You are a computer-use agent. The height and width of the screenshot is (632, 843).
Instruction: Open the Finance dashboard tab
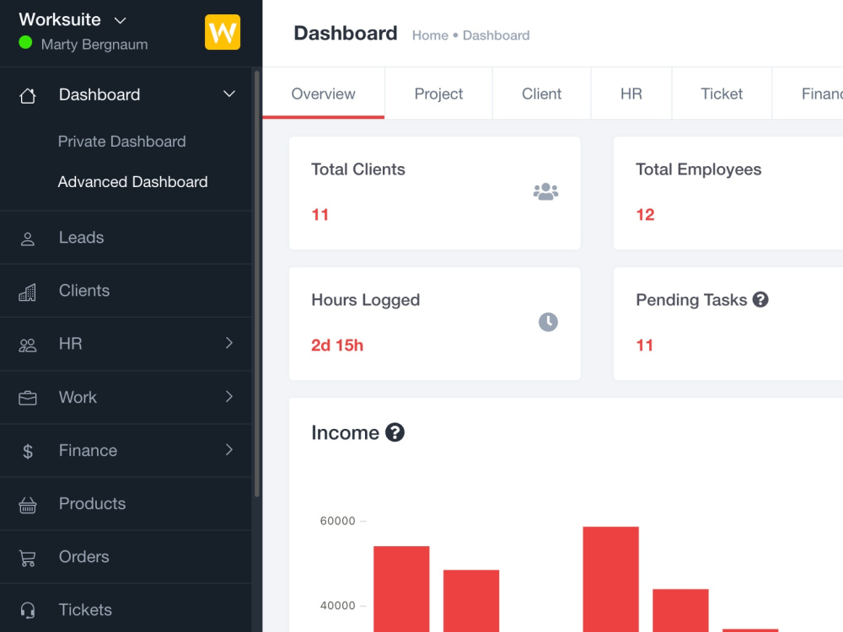(x=808, y=94)
